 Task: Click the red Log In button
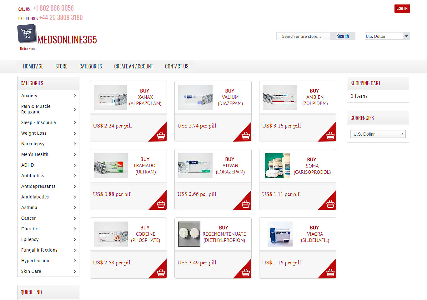(402, 9)
